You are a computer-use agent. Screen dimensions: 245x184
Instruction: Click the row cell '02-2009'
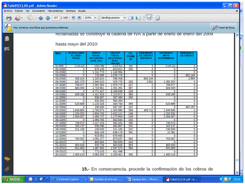60,107
